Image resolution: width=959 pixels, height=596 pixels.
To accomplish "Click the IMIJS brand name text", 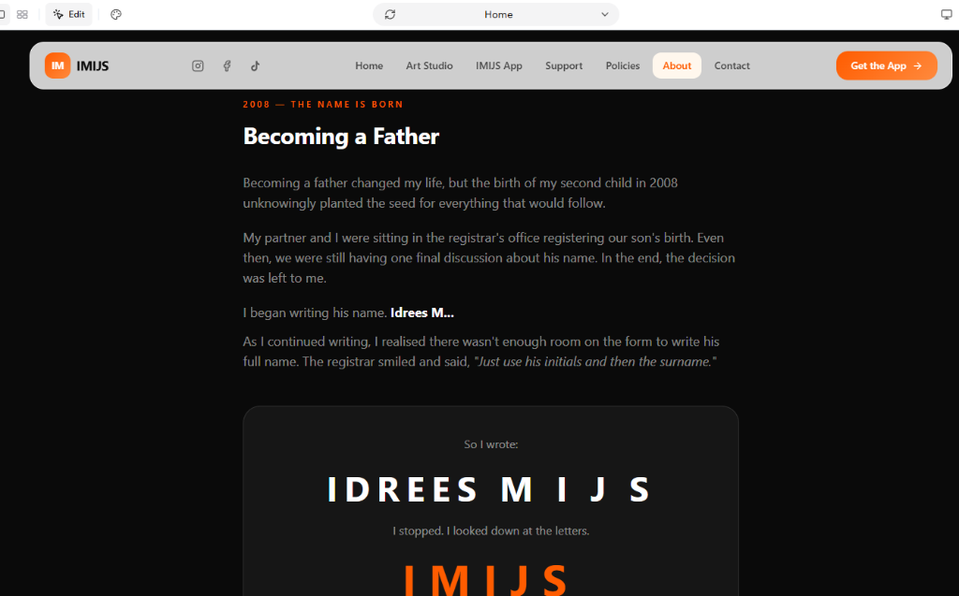I will coord(93,66).
